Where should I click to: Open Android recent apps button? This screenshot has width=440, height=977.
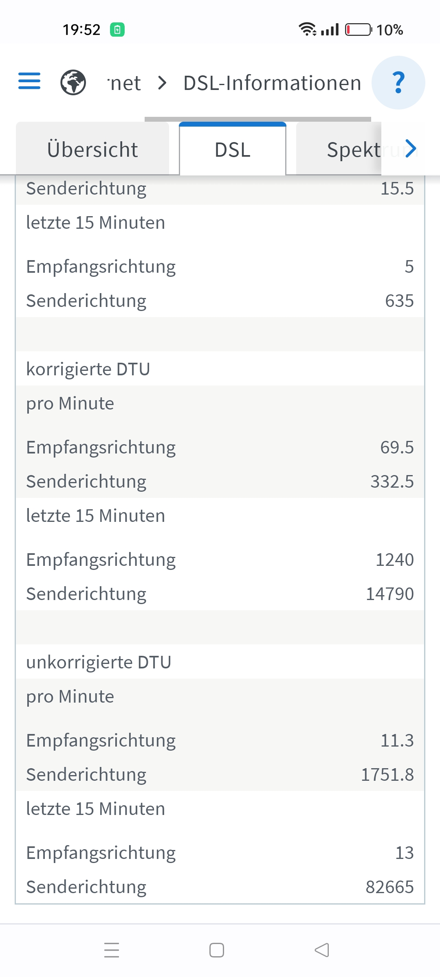(x=111, y=950)
